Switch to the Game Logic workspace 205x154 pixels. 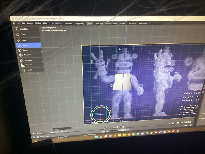pyautogui.click(x=99, y=24)
